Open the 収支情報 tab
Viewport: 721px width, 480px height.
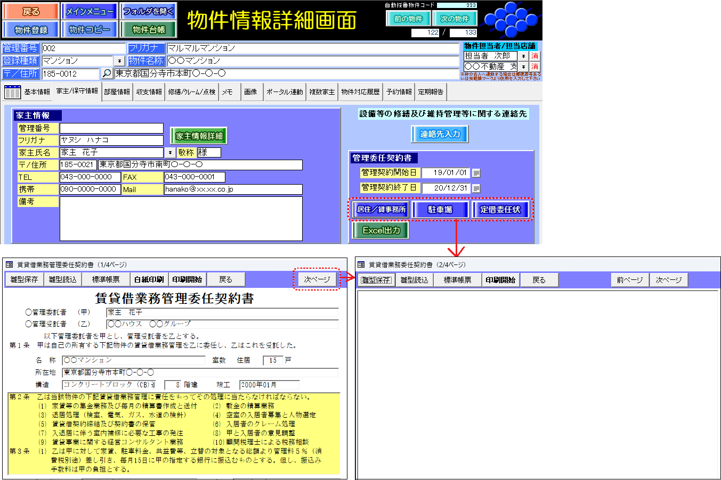(149, 92)
